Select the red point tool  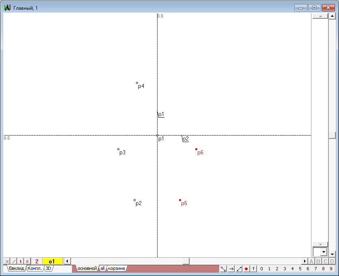(246, 269)
